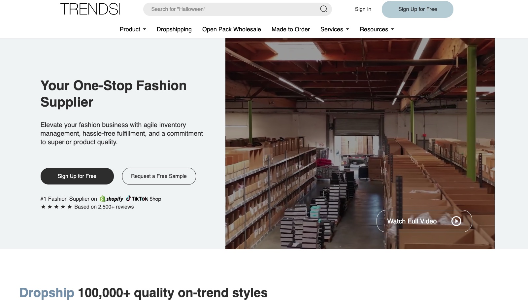Click the TikTok Shop logo
The height and width of the screenshot is (300, 528).
[144, 199]
